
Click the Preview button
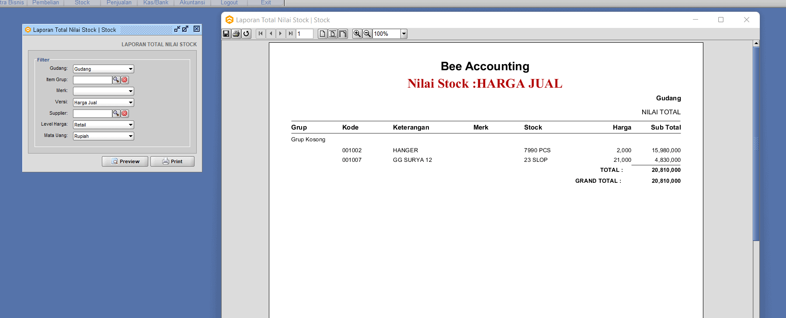[x=125, y=161]
